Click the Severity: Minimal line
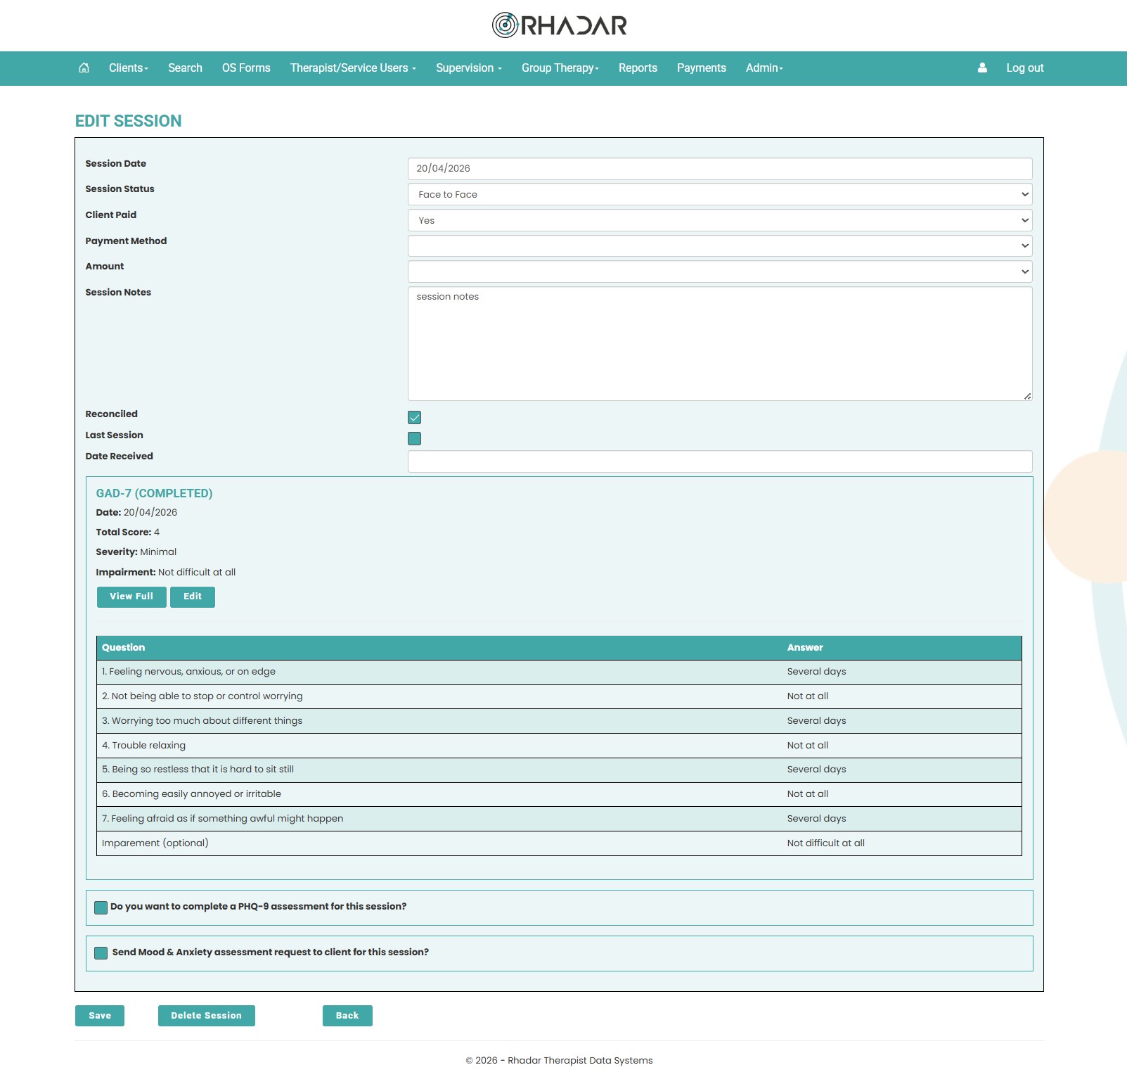The height and width of the screenshot is (1084, 1127). (136, 552)
